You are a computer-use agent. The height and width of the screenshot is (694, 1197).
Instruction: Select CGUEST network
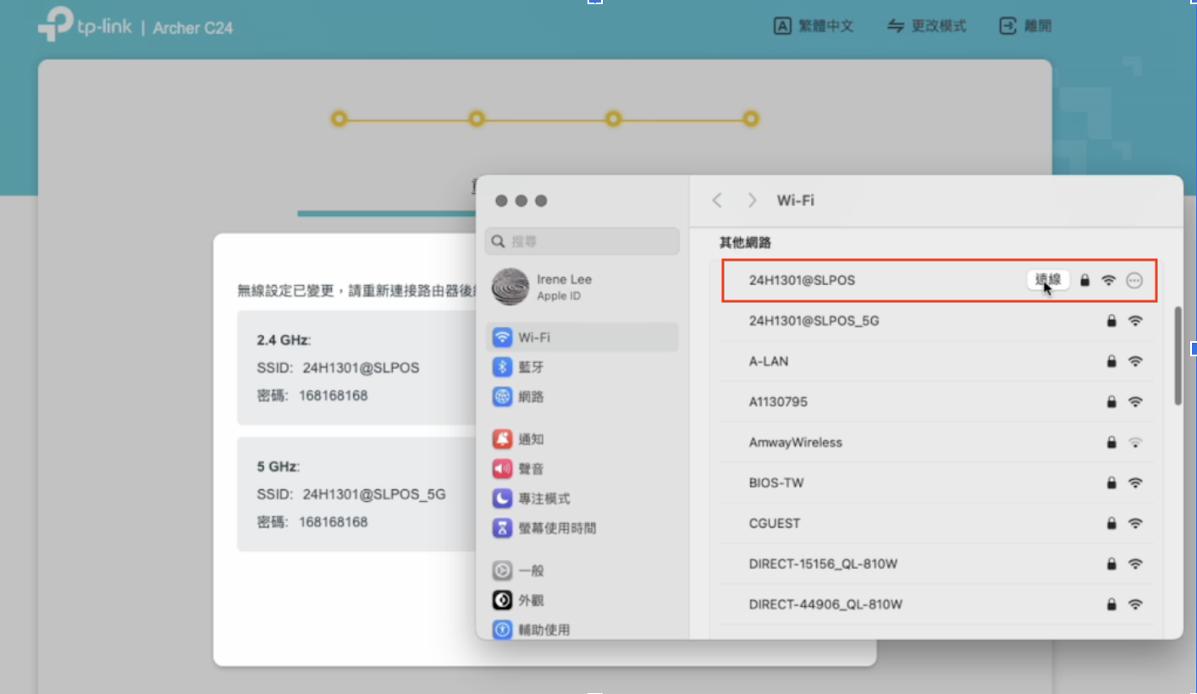point(937,524)
